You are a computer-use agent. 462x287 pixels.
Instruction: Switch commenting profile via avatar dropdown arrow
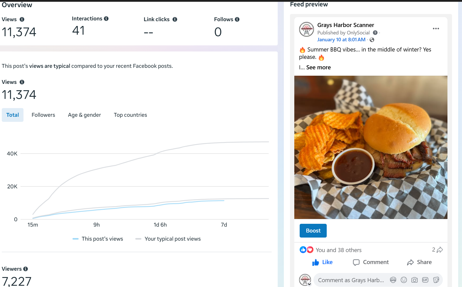tap(309, 284)
